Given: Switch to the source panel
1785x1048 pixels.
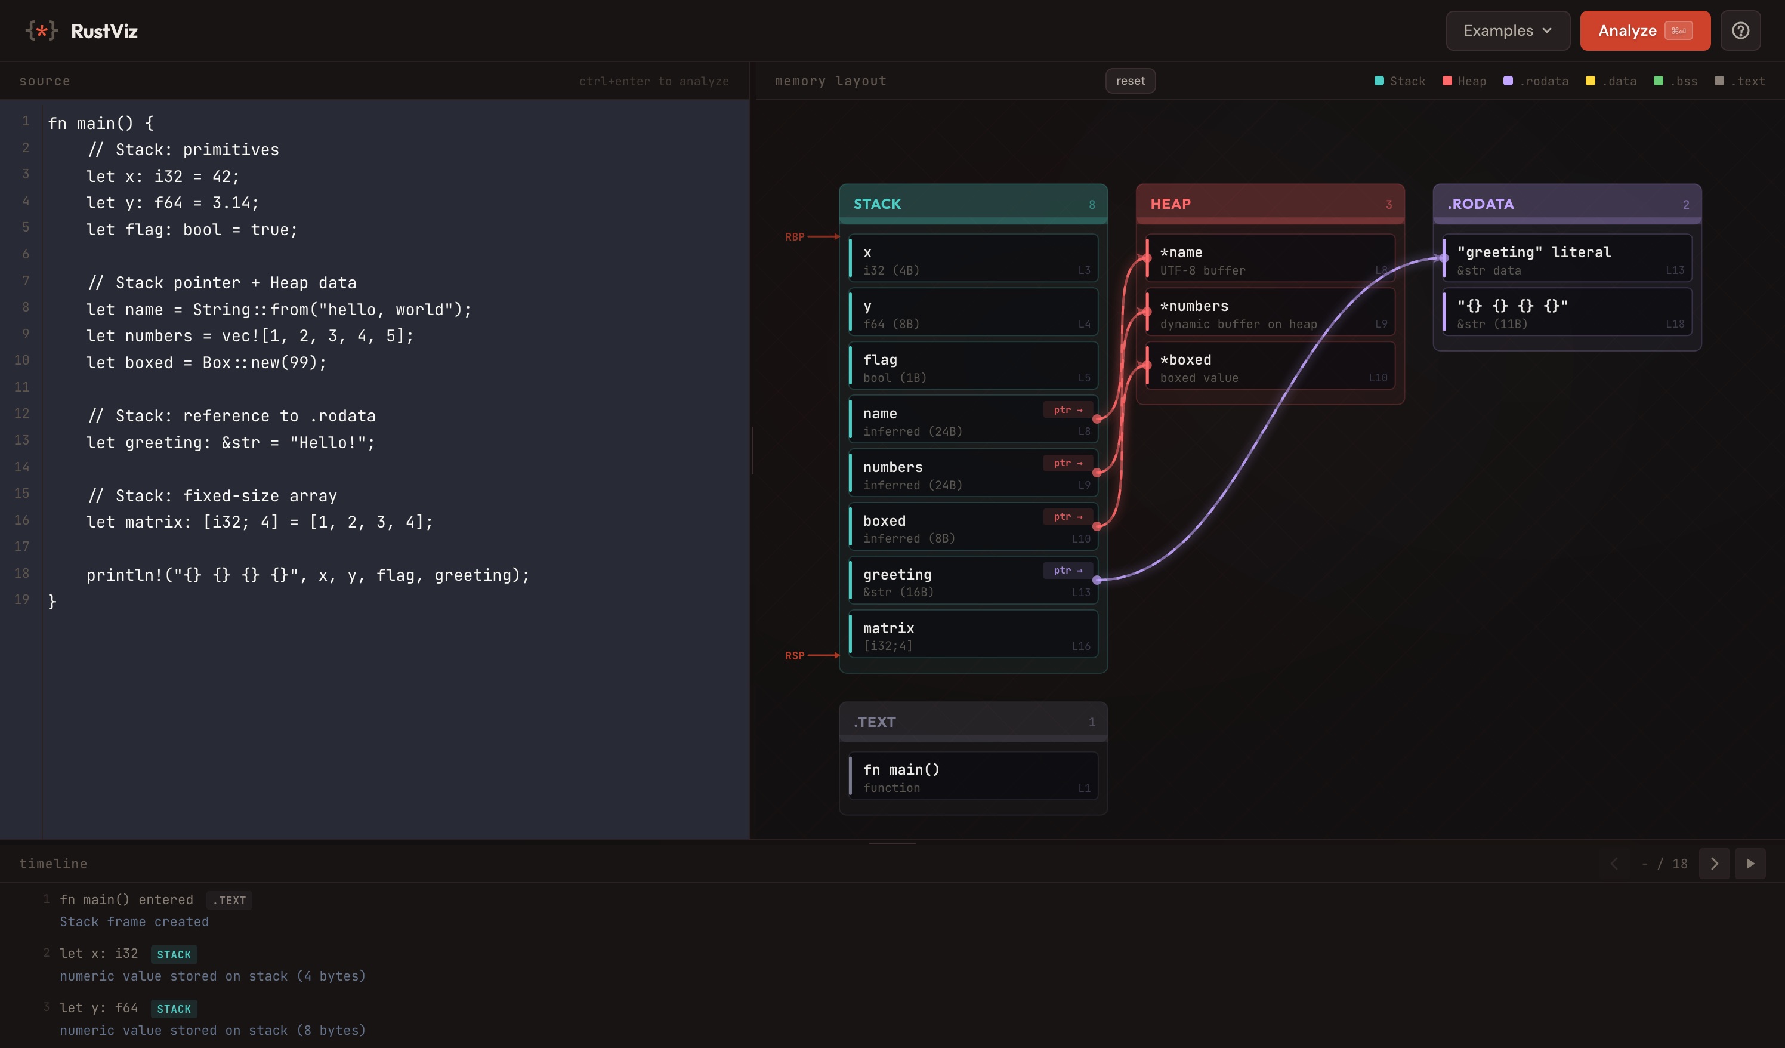Looking at the screenshot, I should [x=45, y=81].
